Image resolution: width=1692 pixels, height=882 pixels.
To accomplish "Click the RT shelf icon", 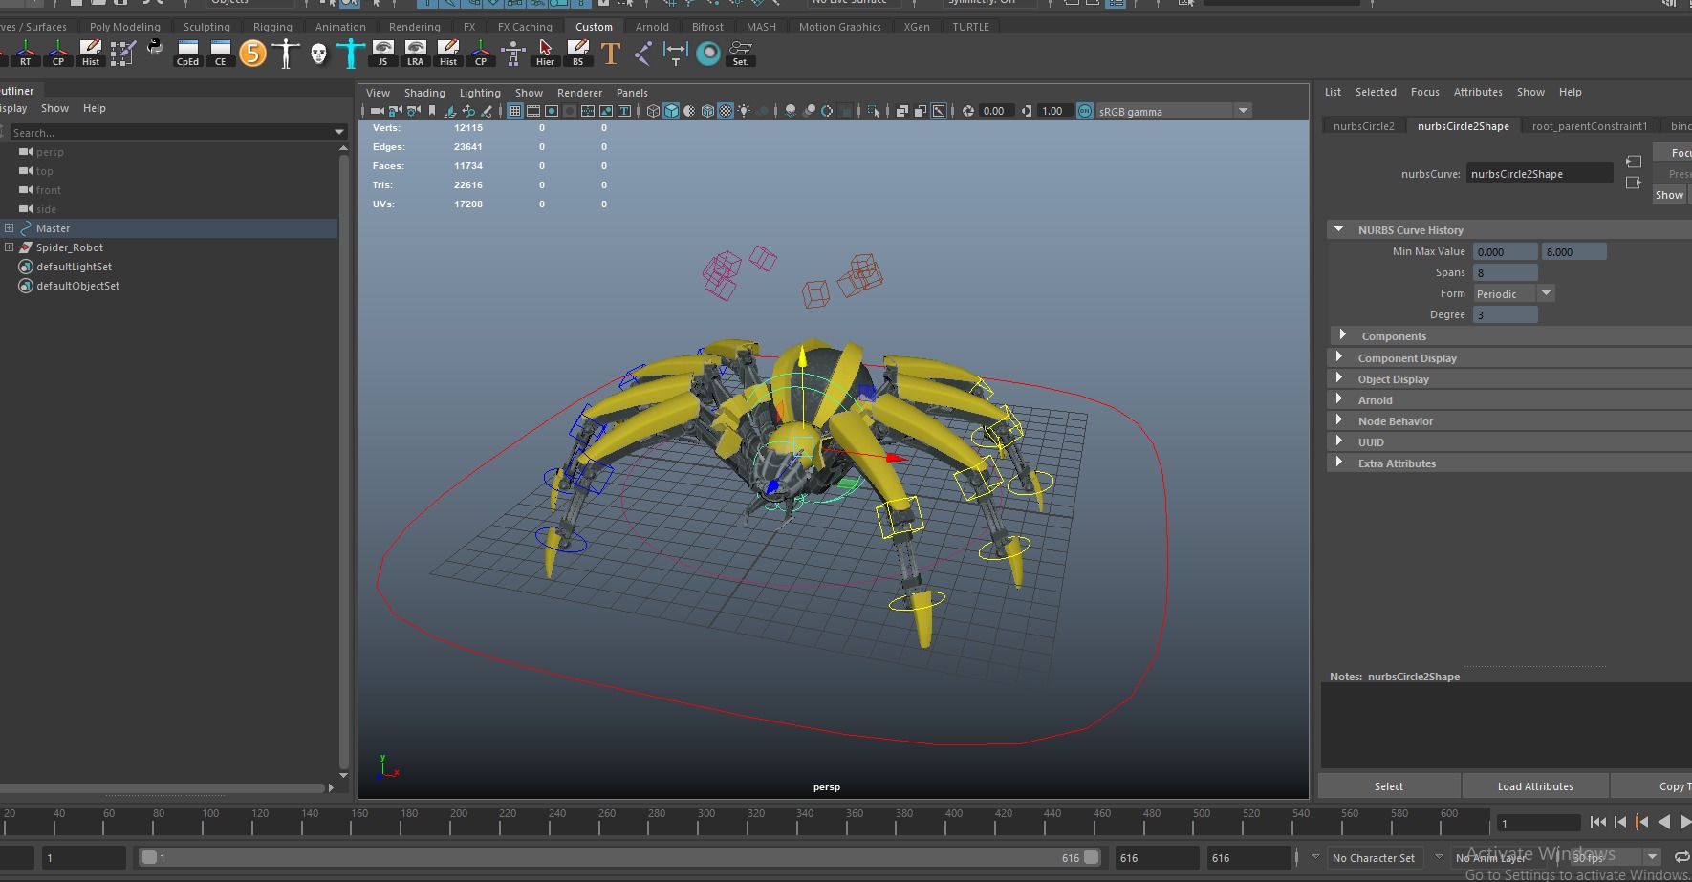I will pos(25,53).
